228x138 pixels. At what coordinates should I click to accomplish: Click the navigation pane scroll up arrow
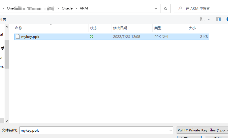pos(7,27)
